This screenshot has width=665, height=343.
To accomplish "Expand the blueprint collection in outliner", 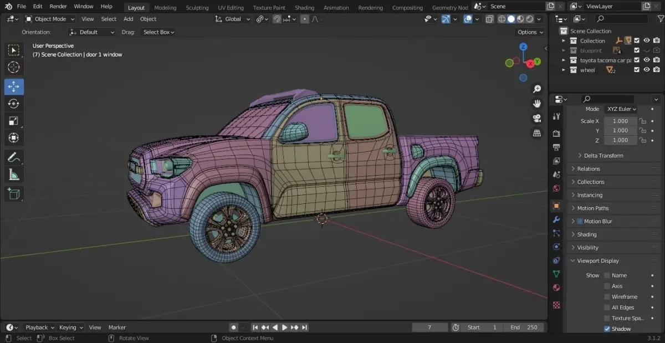I will tap(564, 50).
